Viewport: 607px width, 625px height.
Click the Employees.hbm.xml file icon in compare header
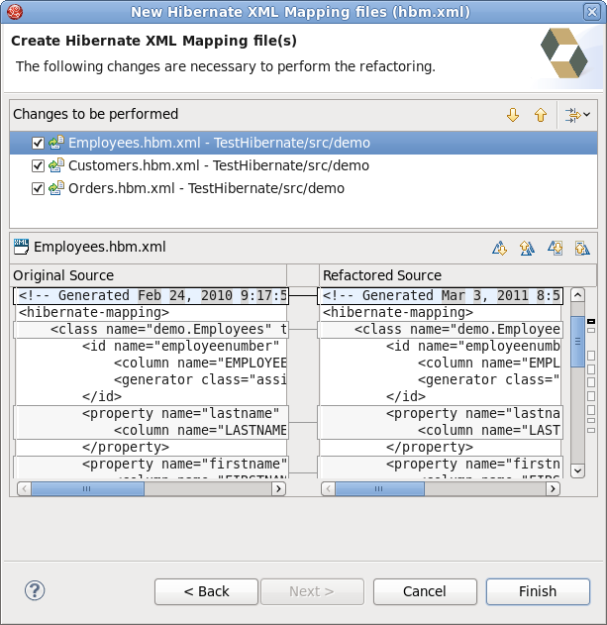pos(21,247)
